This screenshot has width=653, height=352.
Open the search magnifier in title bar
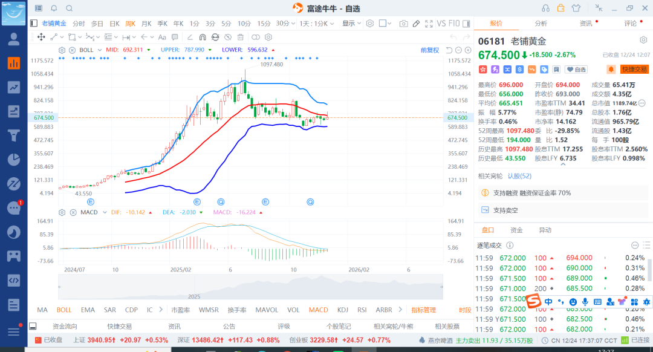tap(69, 8)
